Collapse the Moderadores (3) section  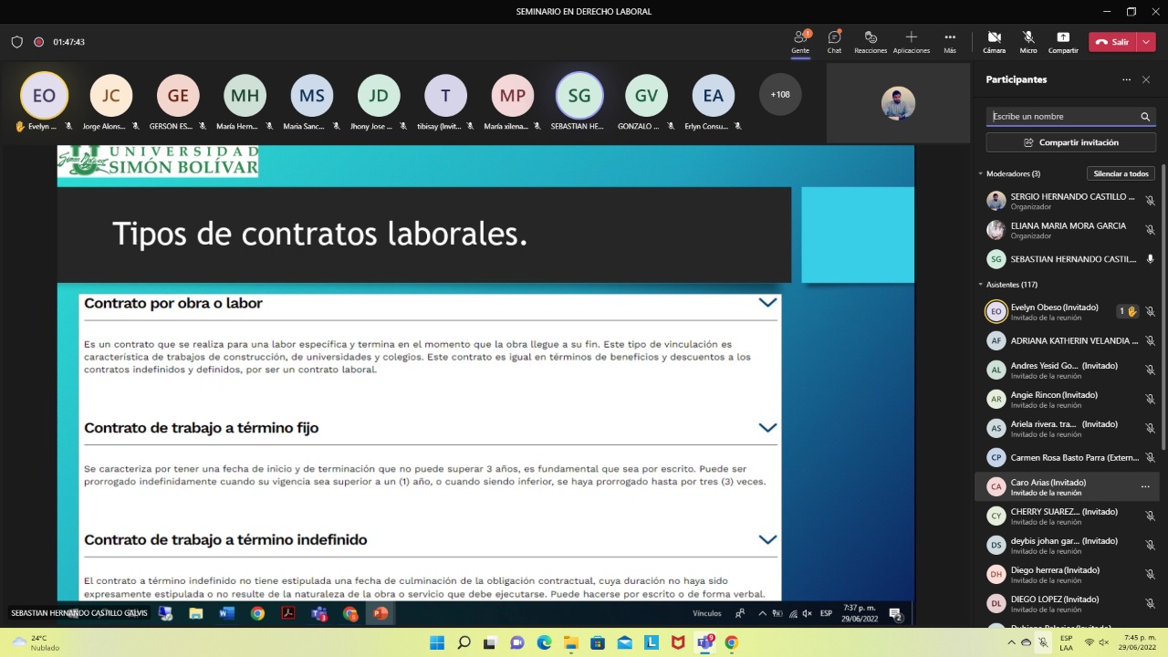981,173
